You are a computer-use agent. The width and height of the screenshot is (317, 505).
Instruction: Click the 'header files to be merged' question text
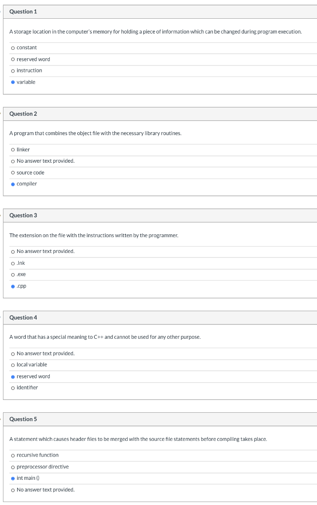(138, 439)
